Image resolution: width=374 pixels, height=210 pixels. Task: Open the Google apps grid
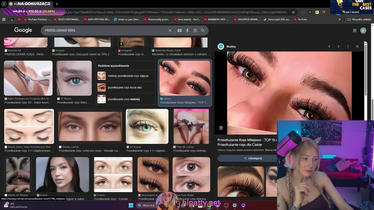(354, 31)
